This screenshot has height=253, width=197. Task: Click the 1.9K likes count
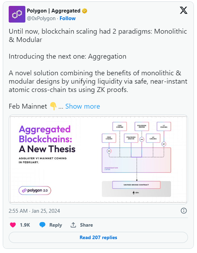25,225
